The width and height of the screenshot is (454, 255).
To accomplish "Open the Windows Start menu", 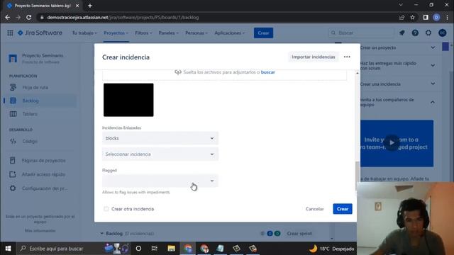I will (8, 249).
